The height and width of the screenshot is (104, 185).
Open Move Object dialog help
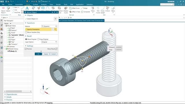pos(55,12)
